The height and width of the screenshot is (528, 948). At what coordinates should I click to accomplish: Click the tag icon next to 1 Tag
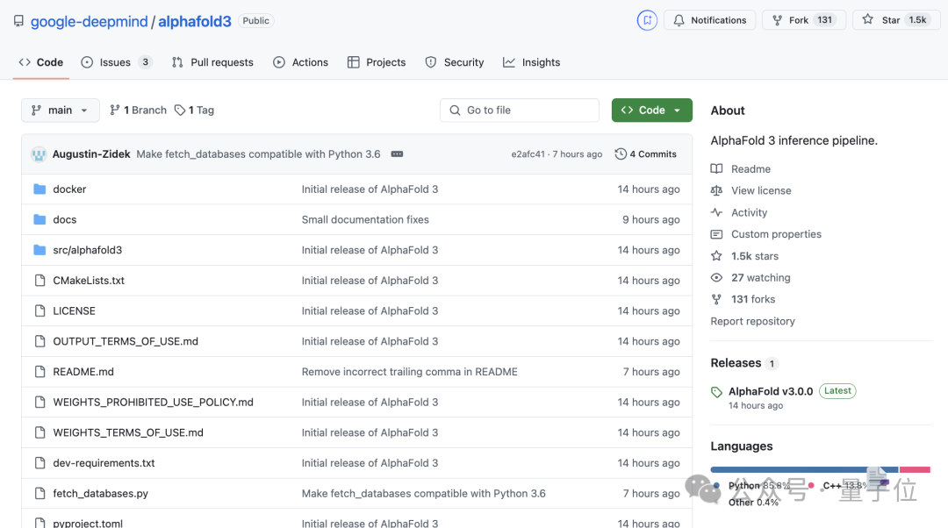(x=180, y=110)
